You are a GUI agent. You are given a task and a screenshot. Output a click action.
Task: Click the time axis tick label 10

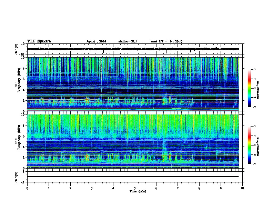[x=242, y=188]
